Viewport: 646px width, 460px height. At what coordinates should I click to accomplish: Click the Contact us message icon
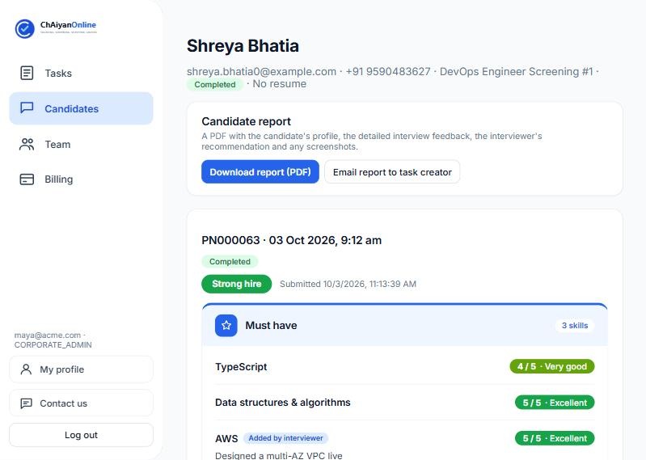coord(26,403)
